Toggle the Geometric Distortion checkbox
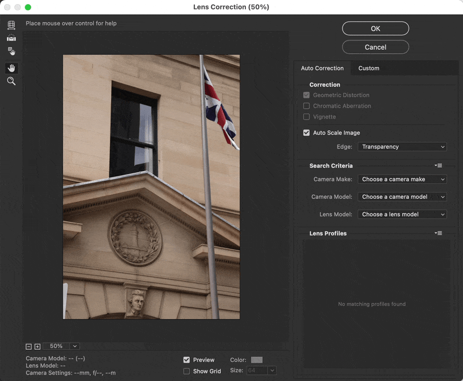 pyautogui.click(x=307, y=95)
